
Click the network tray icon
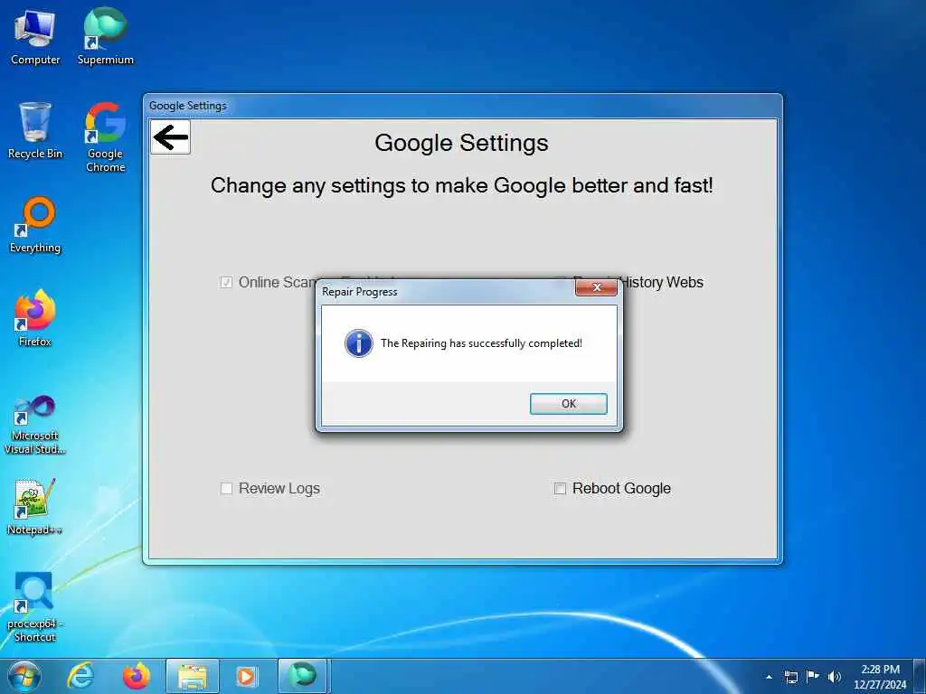click(790, 677)
